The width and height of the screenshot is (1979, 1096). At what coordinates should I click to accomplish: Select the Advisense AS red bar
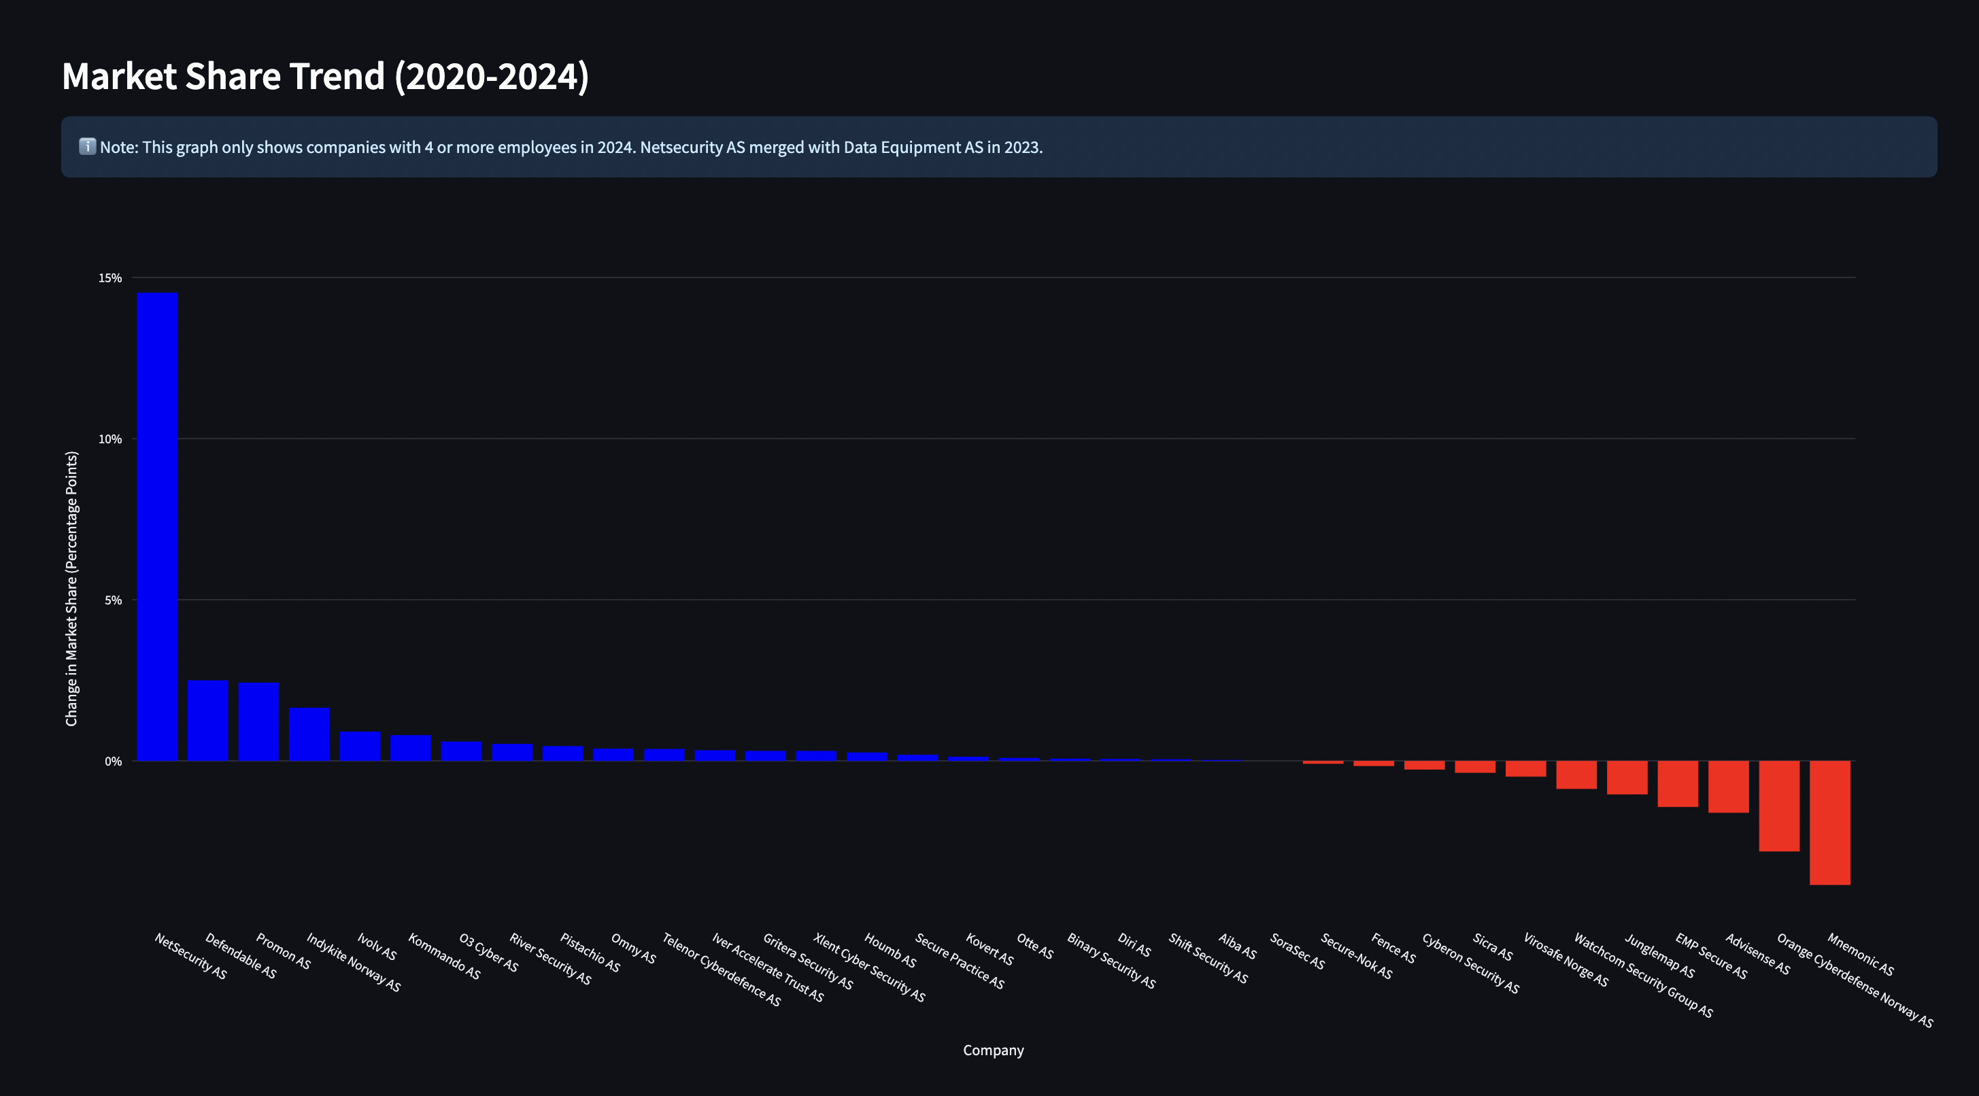pyautogui.click(x=1729, y=787)
